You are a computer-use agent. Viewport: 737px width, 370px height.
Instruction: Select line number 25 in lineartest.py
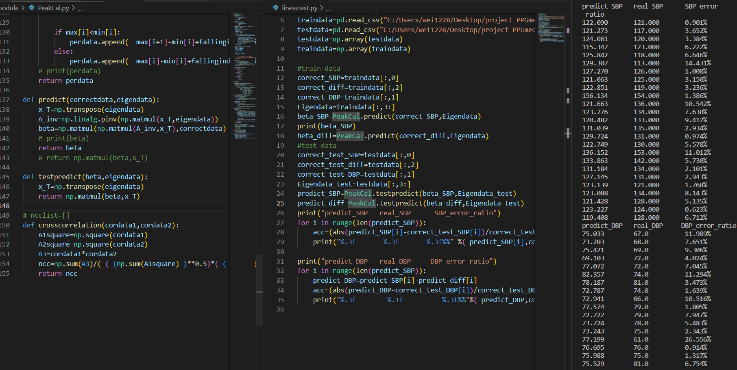click(280, 203)
